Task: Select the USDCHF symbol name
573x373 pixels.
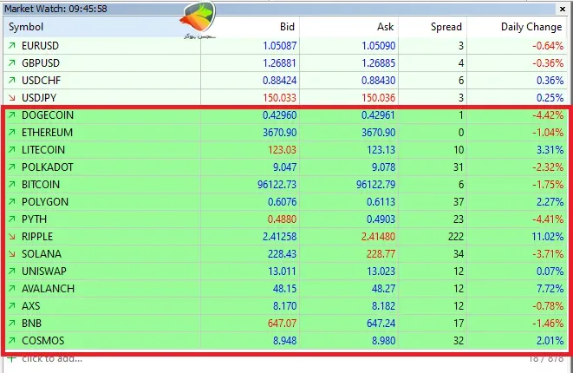Action: (x=42, y=81)
